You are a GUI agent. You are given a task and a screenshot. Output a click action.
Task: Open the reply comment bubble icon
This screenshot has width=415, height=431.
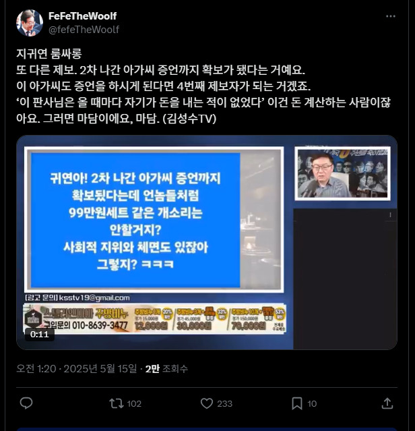pyautogui.click(x=26, y=403)
